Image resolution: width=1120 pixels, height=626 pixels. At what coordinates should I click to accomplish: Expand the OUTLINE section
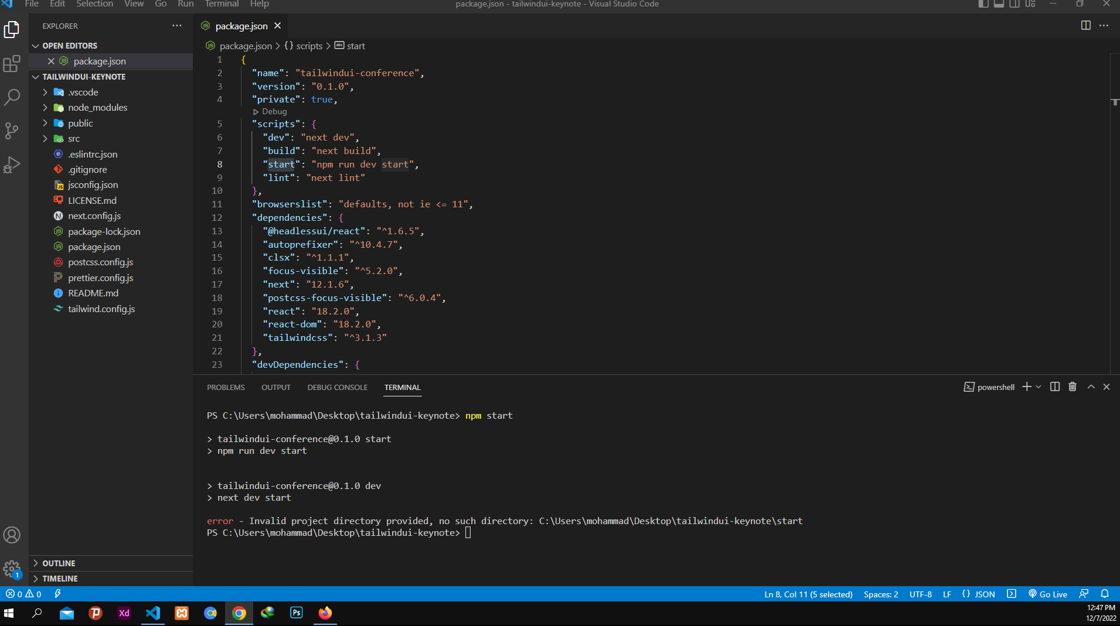point(59,563)
